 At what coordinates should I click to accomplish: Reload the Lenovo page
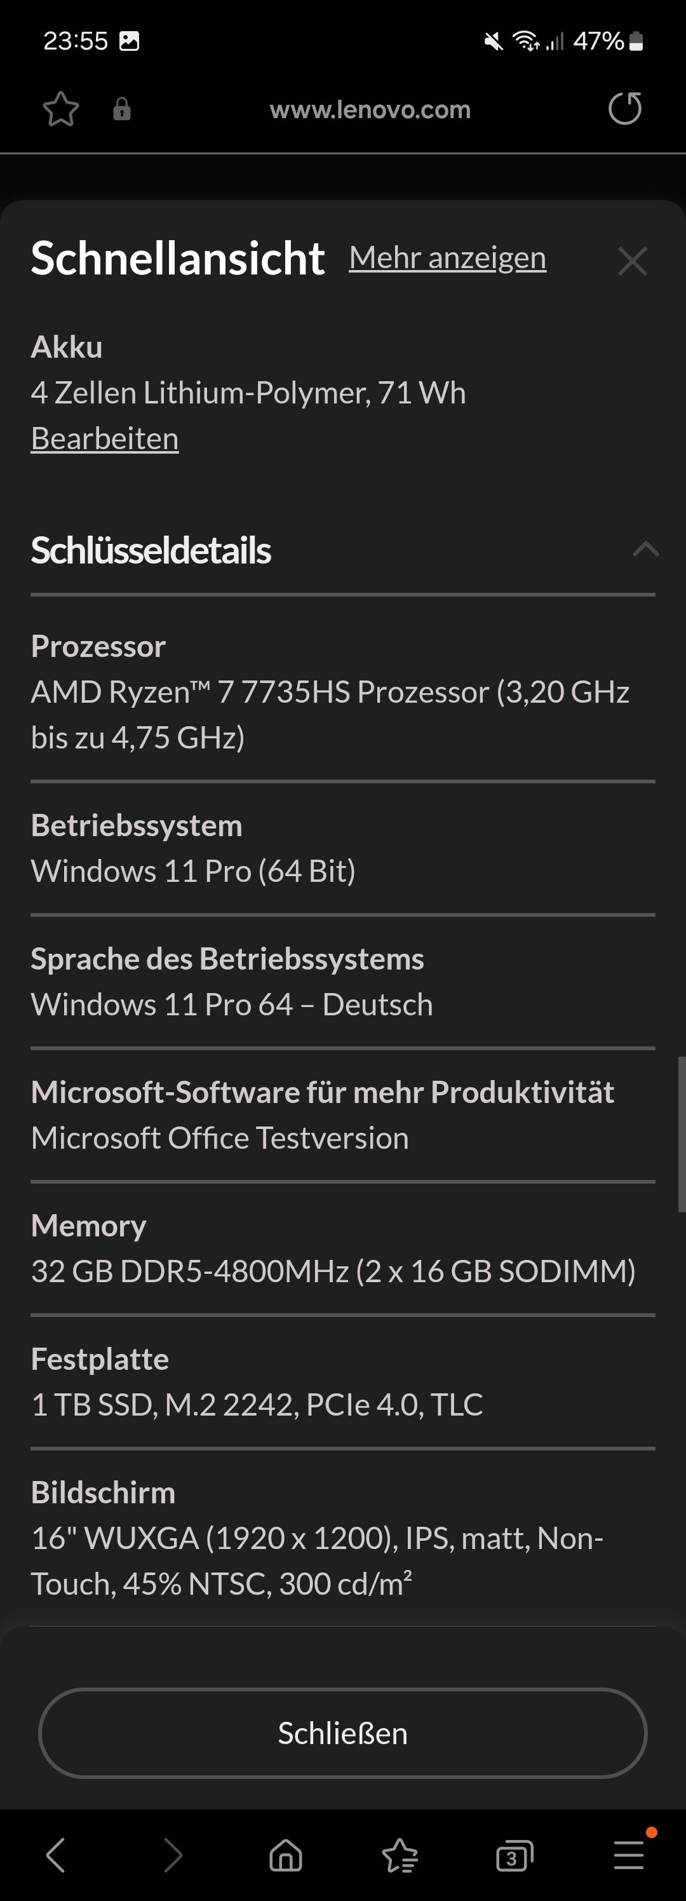point(625,109)
